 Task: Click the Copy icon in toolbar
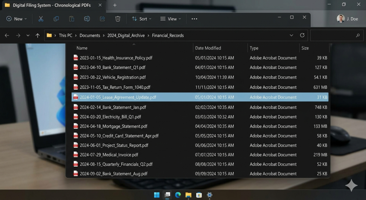tap(56, 19)
